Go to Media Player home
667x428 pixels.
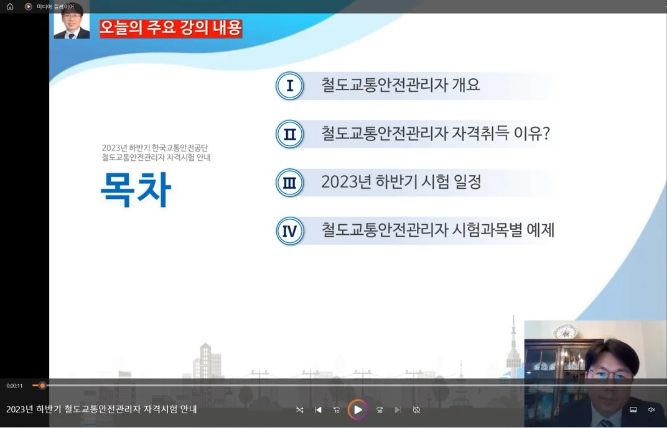click(x=10, y=6)
